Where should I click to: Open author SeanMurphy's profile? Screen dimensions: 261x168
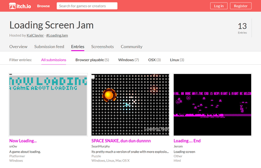[x=101, y=147]
